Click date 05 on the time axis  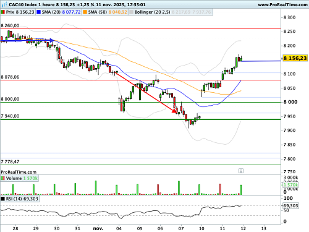(140, 228)
